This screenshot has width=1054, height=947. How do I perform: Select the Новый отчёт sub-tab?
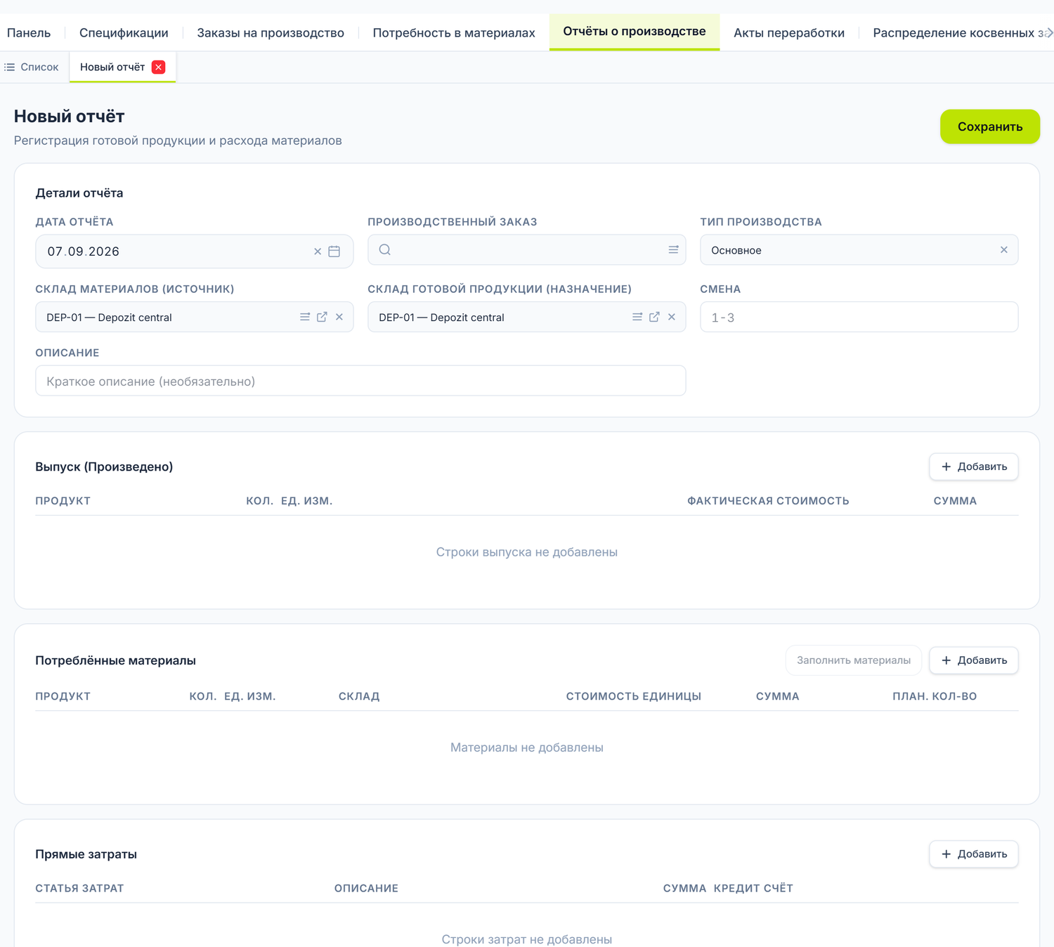(112, 67)
